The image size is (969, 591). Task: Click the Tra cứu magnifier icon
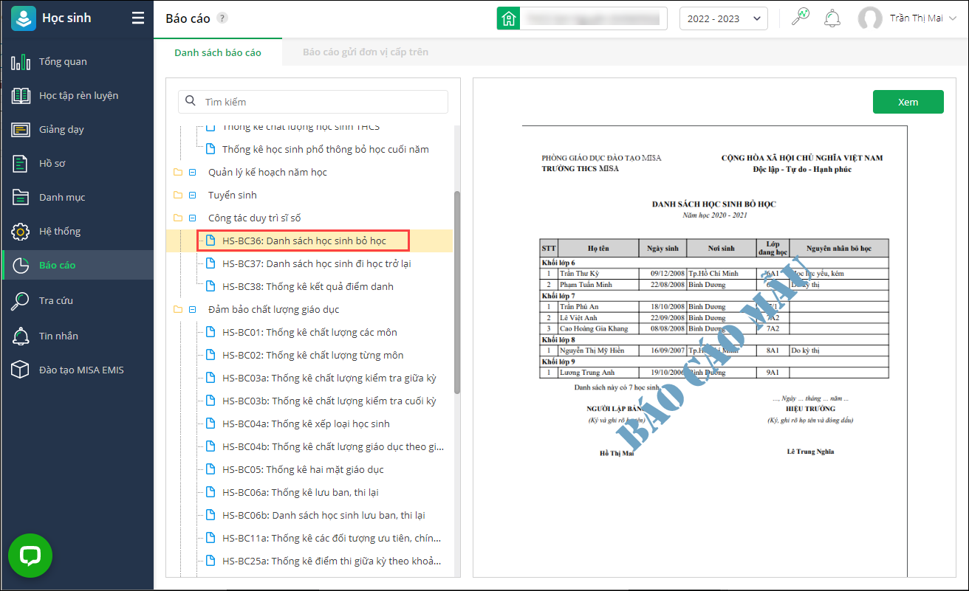click(21, 300)
